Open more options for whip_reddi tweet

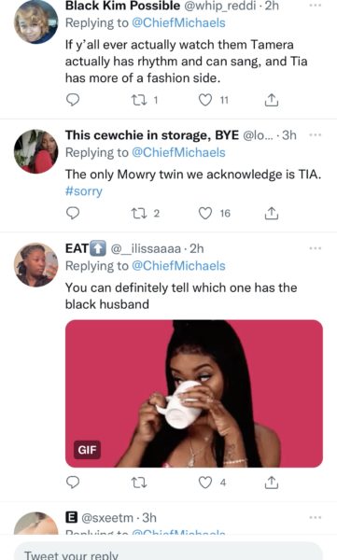(x=315, y=6)
